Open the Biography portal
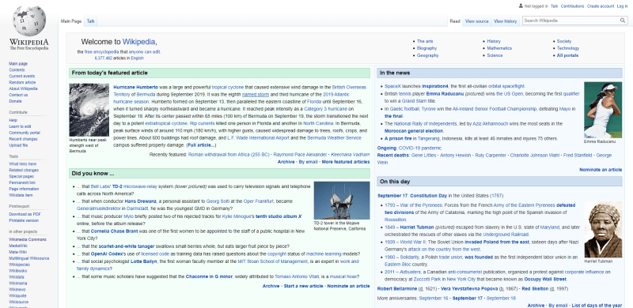This screenshot has width=633, height=308. (x=426, y=48)
